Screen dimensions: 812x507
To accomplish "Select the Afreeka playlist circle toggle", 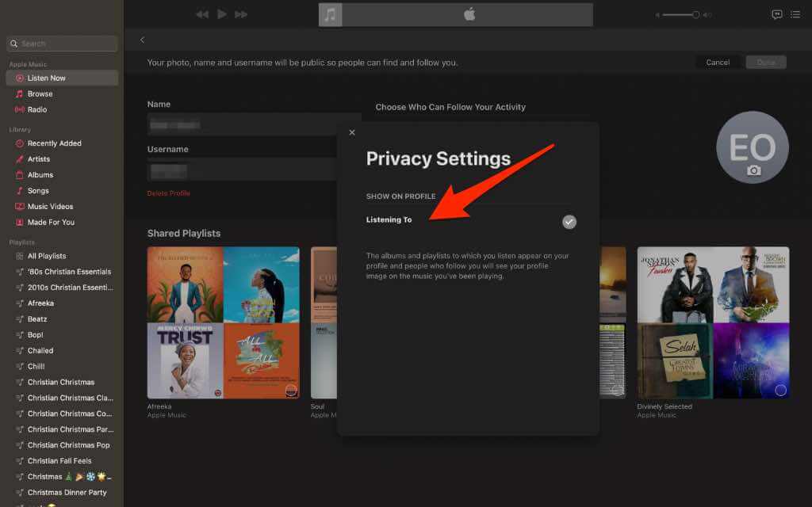I will pos(291,390).
